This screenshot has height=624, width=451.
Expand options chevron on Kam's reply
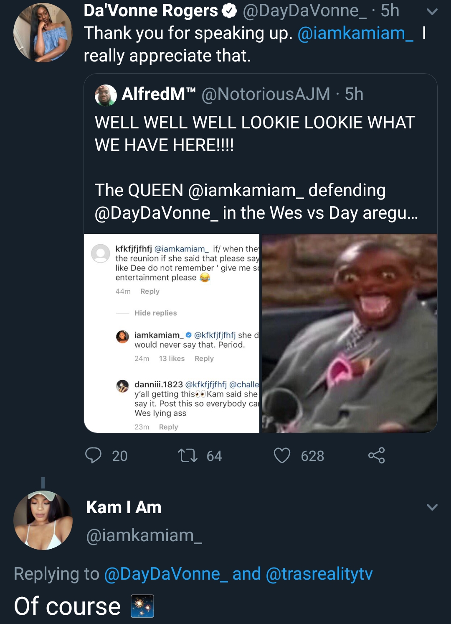[x=432, y=507]
